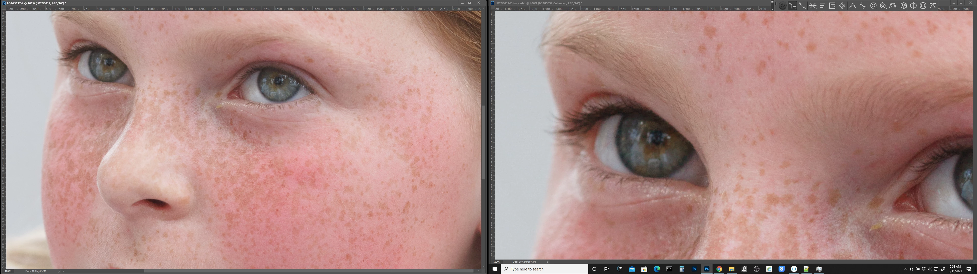
Task: Click the trapezoid perspective ellipse icon
Action: pyautogui.click(x=893, y=6)
